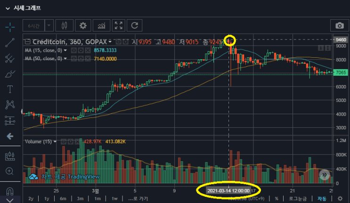The image size is (350, 203).
Task: Click the TradingView attribution link
Action: click(65, 177)
